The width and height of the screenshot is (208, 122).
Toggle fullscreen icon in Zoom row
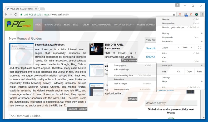200,47
